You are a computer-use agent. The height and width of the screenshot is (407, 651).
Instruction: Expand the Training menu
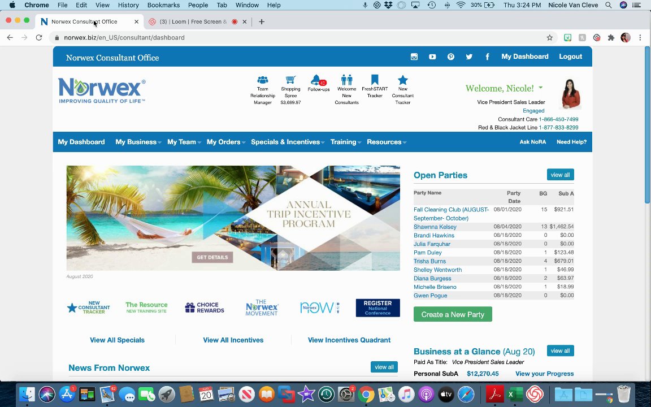(345, 142)
